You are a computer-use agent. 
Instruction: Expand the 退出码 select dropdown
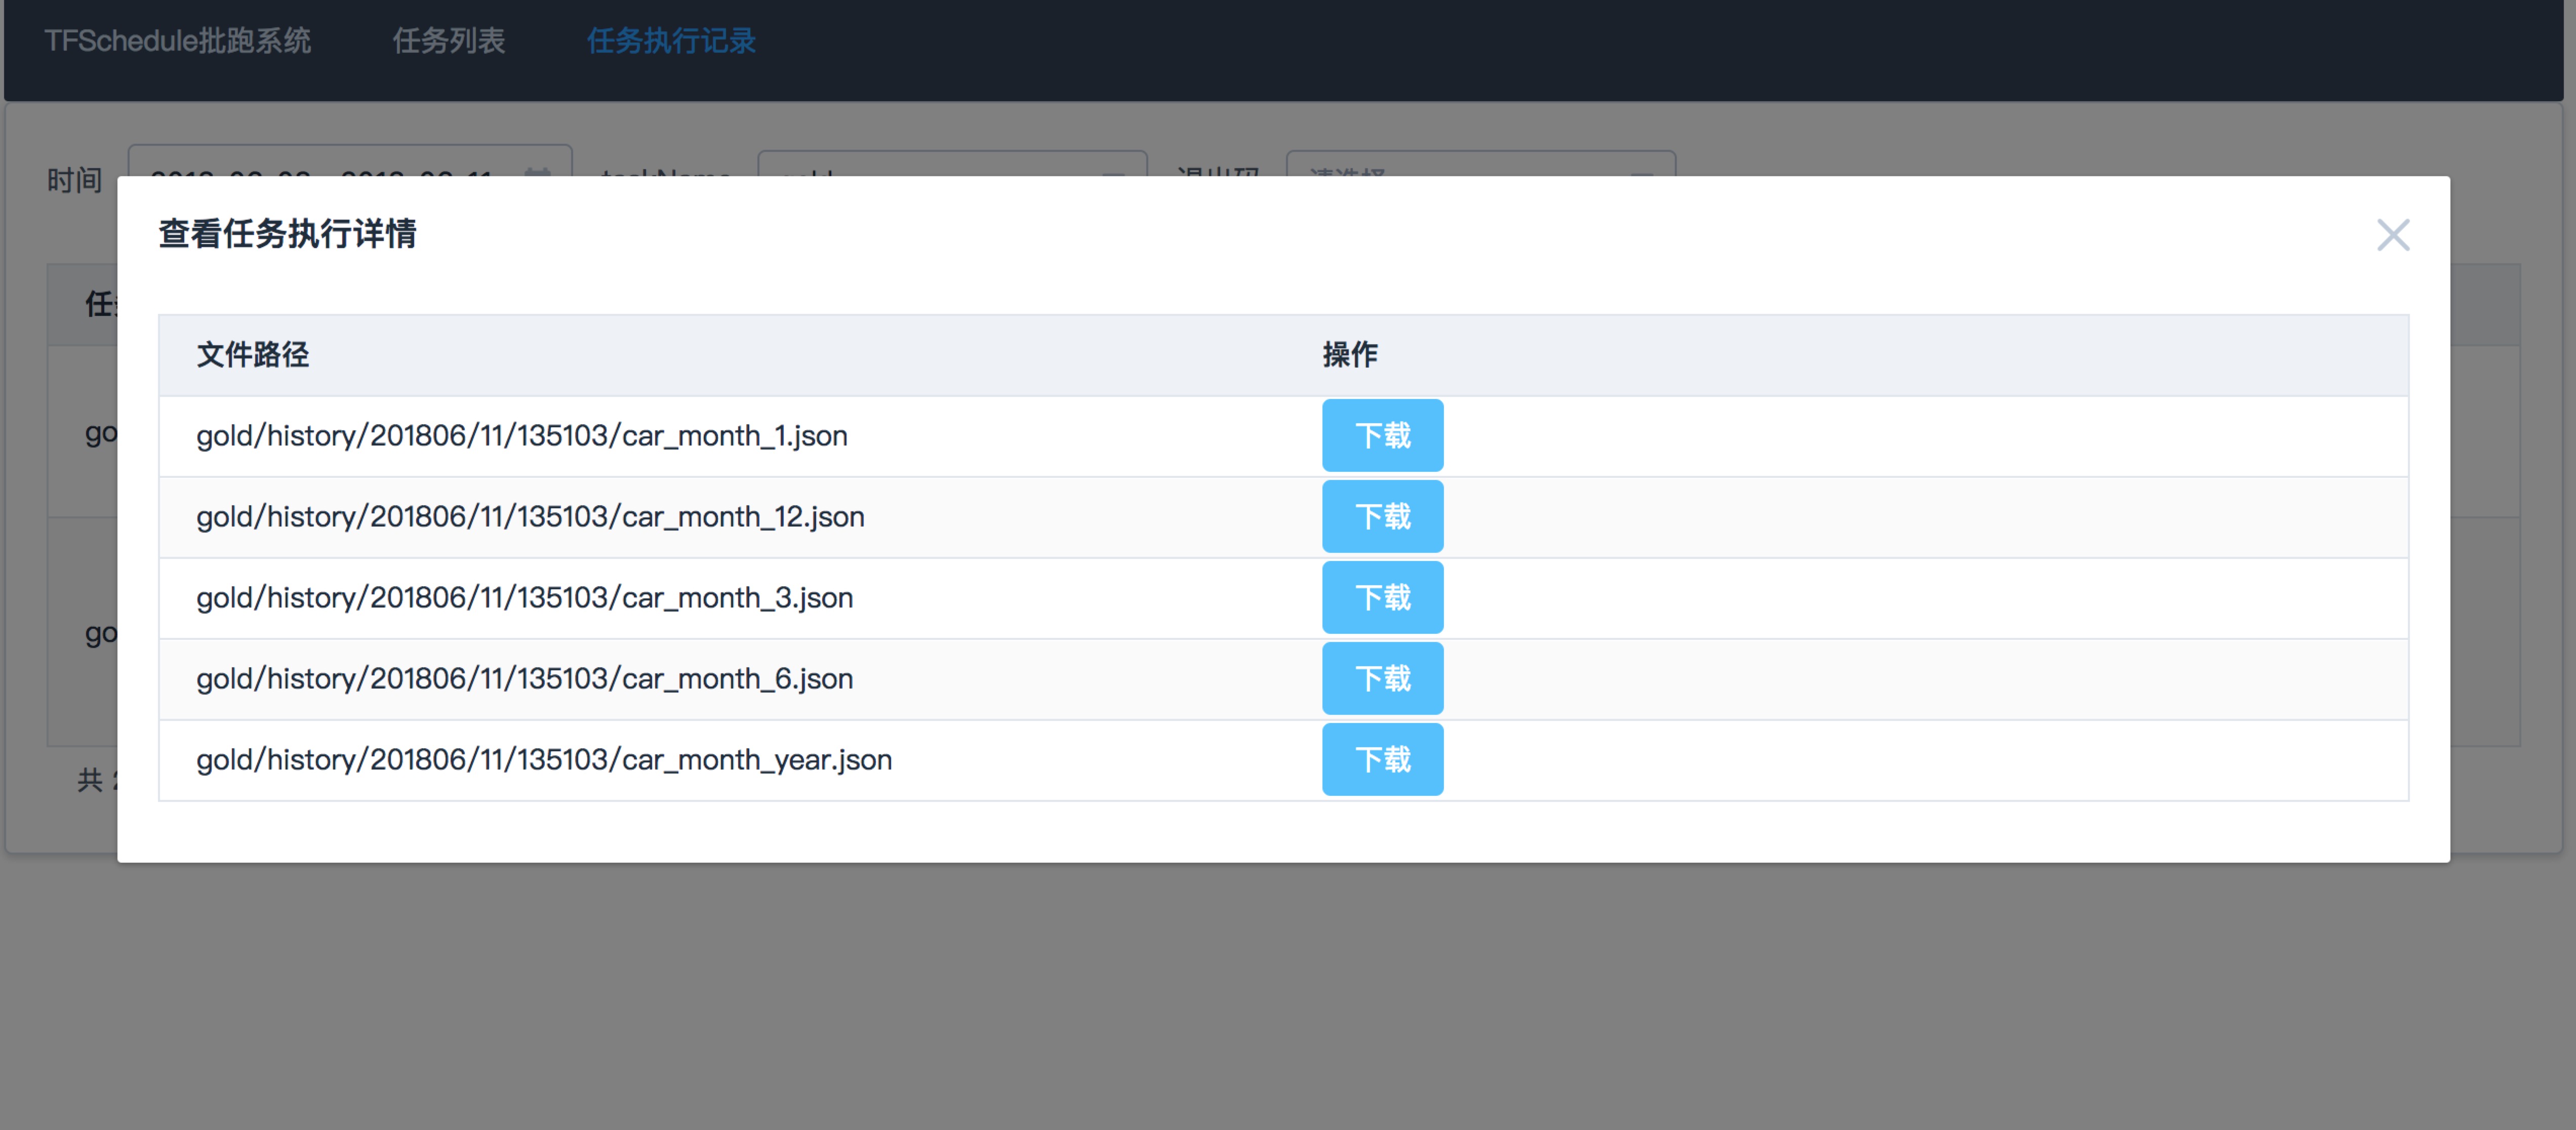coord(1480,165)
